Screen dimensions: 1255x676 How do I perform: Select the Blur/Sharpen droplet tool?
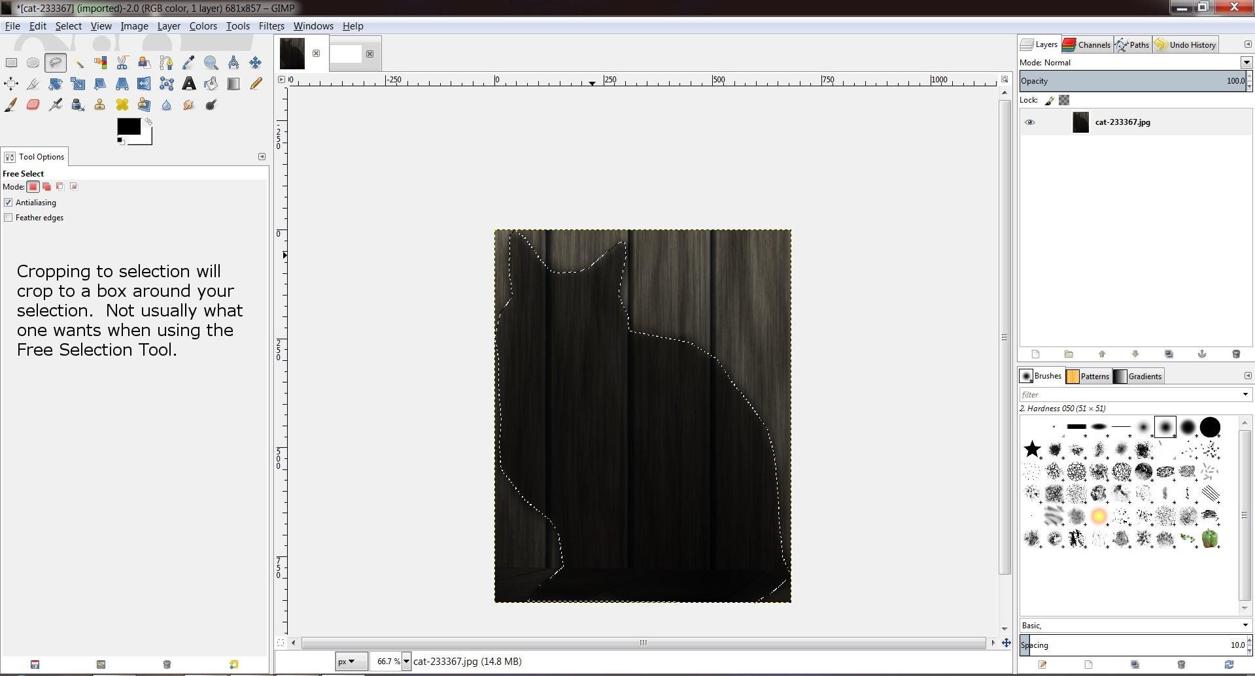pyautogui.click(x=167, y=105)
